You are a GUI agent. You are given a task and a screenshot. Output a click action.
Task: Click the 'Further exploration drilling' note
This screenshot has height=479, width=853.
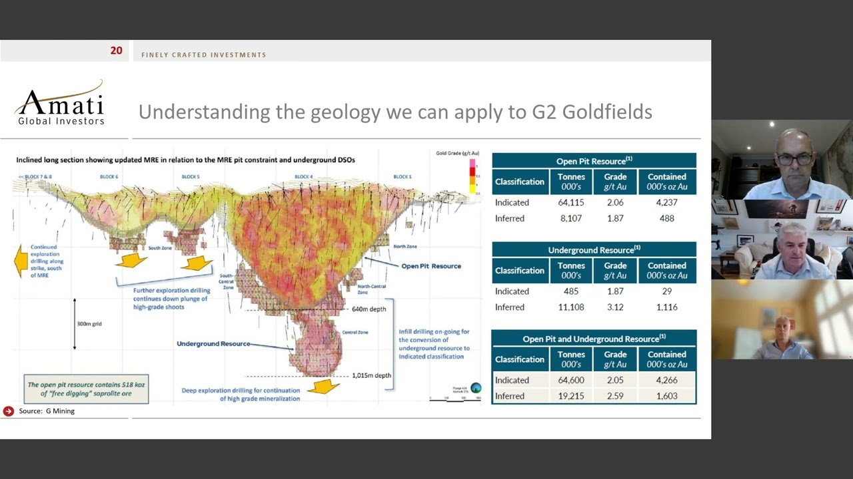171,299
